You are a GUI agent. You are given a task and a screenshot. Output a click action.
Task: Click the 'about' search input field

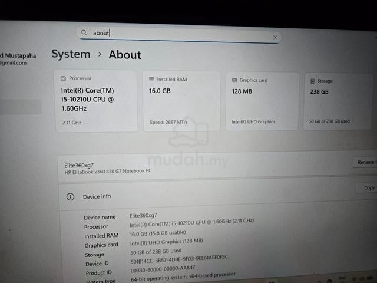tap(179, 35)
